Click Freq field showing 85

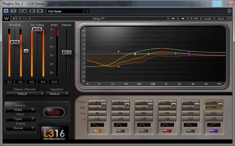click(x=97, y=113)
